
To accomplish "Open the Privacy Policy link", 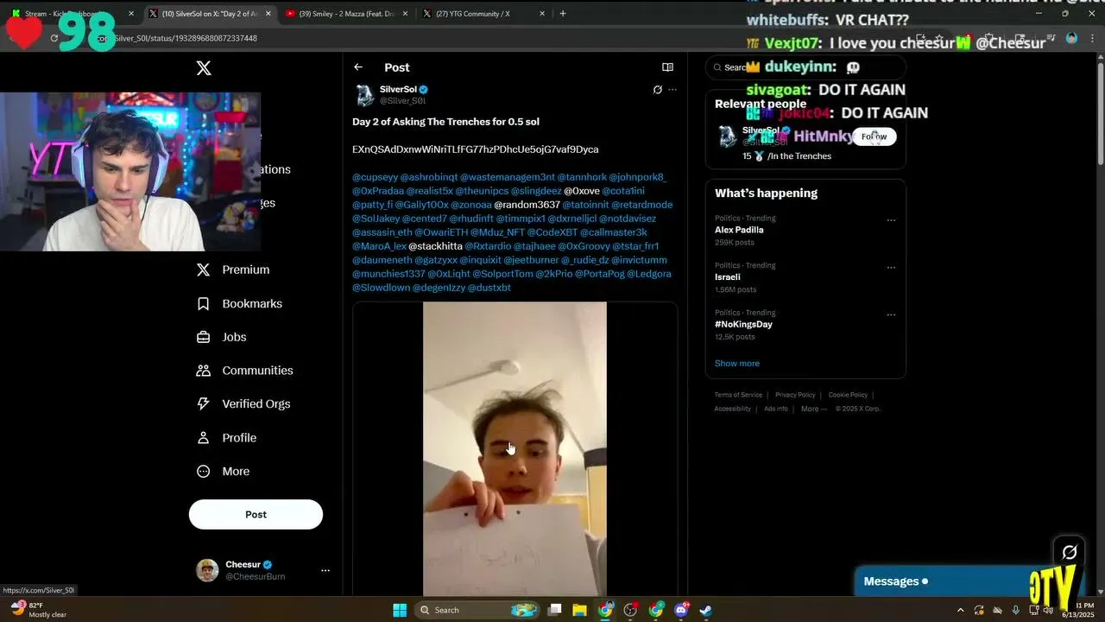I will 795,395.
